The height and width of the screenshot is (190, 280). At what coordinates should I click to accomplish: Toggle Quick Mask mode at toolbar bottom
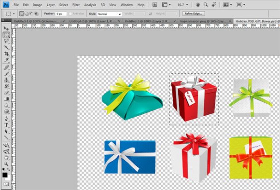point(6,184)
